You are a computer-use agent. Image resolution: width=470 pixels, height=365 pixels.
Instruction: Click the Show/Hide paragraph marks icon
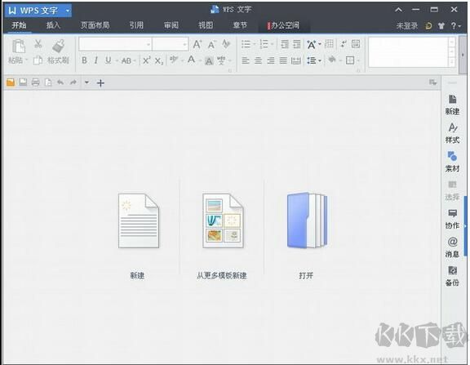click(x=344, y=44)
